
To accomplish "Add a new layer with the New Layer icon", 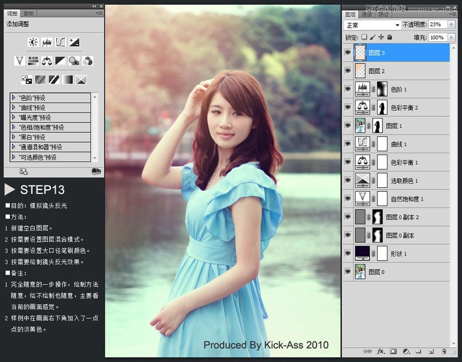I will click(x=431, y=352).
